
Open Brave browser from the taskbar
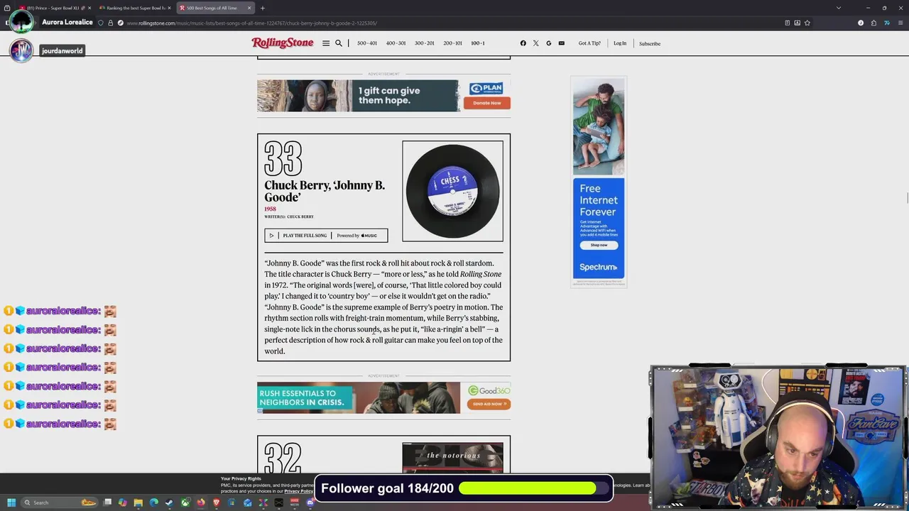(217, 502)
